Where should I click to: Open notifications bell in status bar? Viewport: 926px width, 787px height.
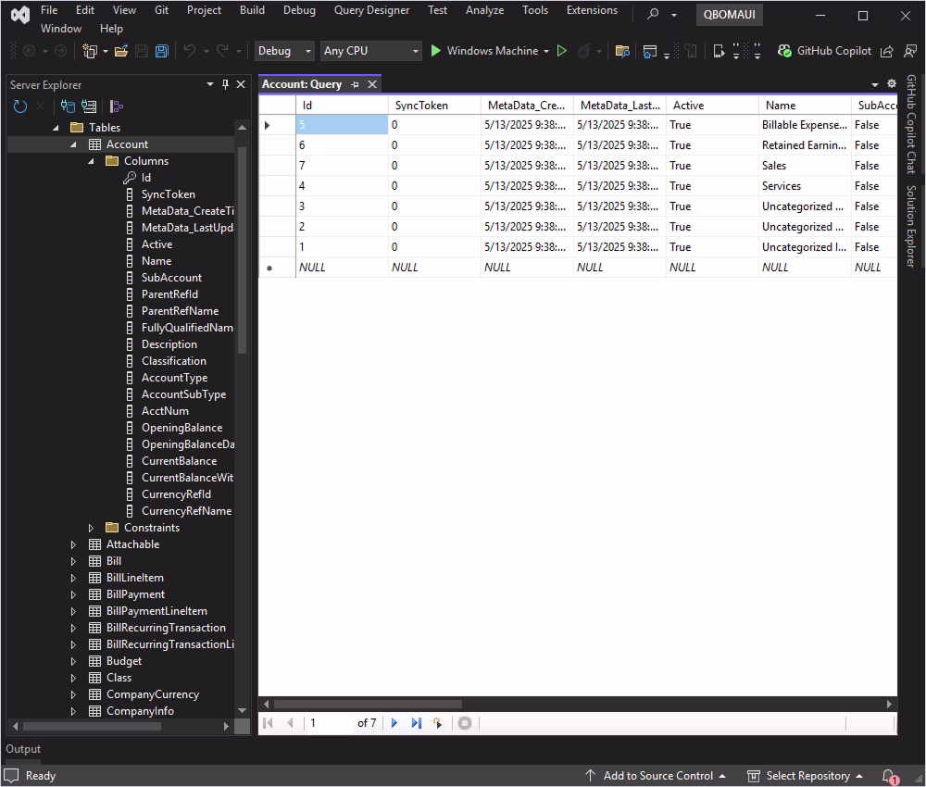(889, 777)
